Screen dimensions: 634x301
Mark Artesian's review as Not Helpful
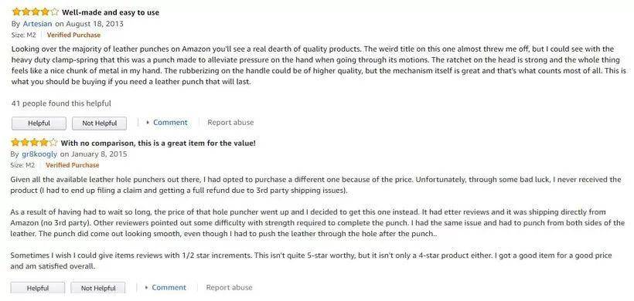pyautogui.click(x=100, y=123)
